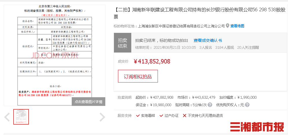The width and height of the screenshot is (288, 135).
Task: Click the 三湘都市报 logo
Action: pos(257,127)
